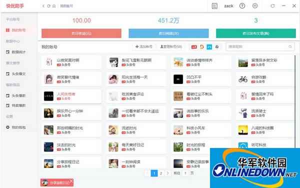Close the 分享旅程日记 bottom tab
The height and width of the screenshot is (188, 300).
pyautogui.click(x=71, y=180)
